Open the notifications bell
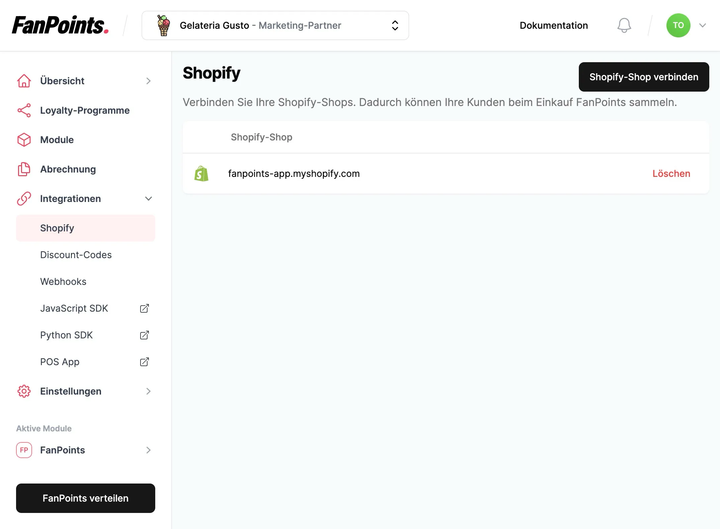The height and width of the screenshot is (529, 720). tap(624, 25)
